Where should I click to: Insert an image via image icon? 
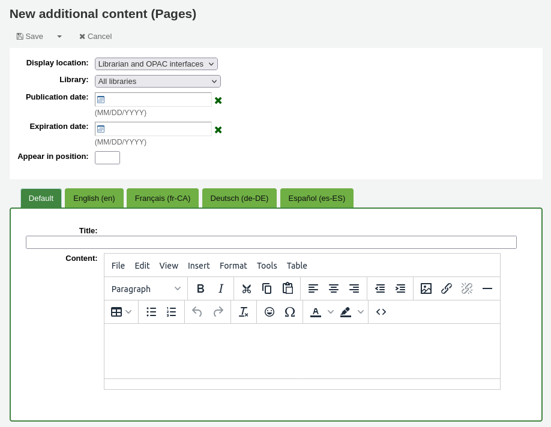pos(426,288)
